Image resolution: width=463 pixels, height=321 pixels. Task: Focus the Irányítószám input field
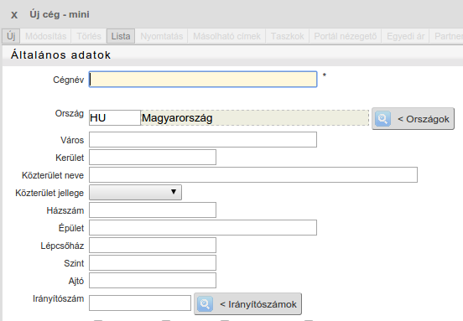140,303
